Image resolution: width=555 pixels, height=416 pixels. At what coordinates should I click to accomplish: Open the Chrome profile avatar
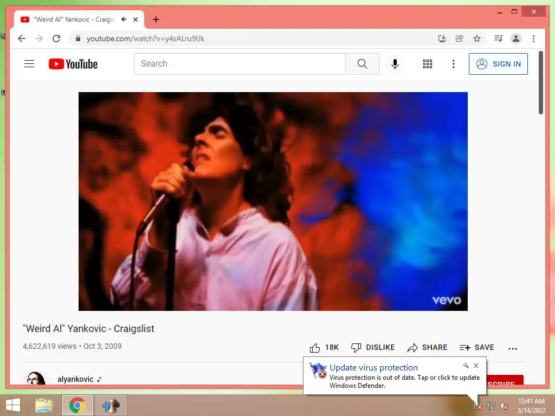(x=516, y=38)
